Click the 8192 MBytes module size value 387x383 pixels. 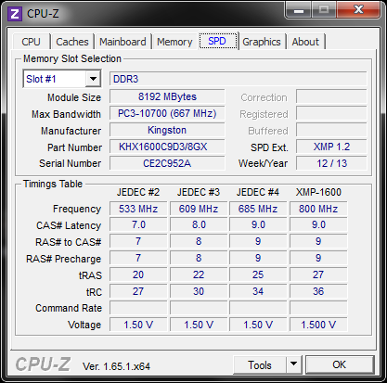167,96
